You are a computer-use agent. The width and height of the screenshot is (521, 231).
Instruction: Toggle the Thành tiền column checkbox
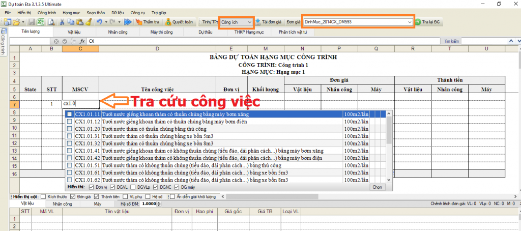tap(96, 196)
